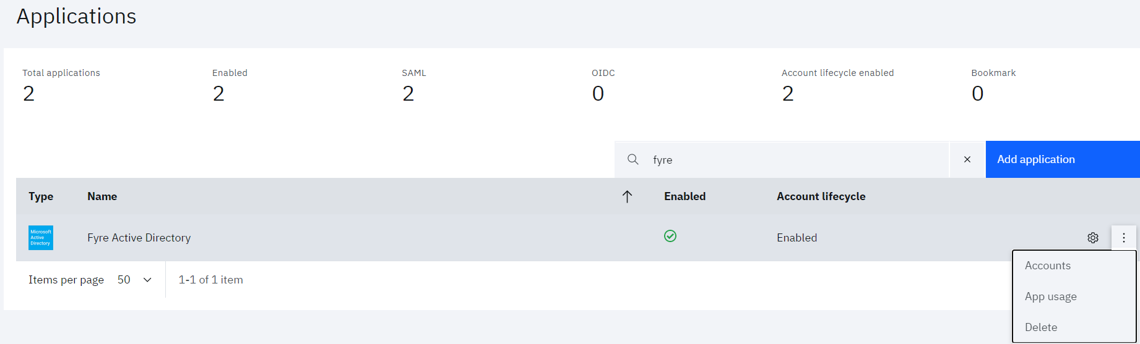Click the Enabled column header

click(684, 196)
